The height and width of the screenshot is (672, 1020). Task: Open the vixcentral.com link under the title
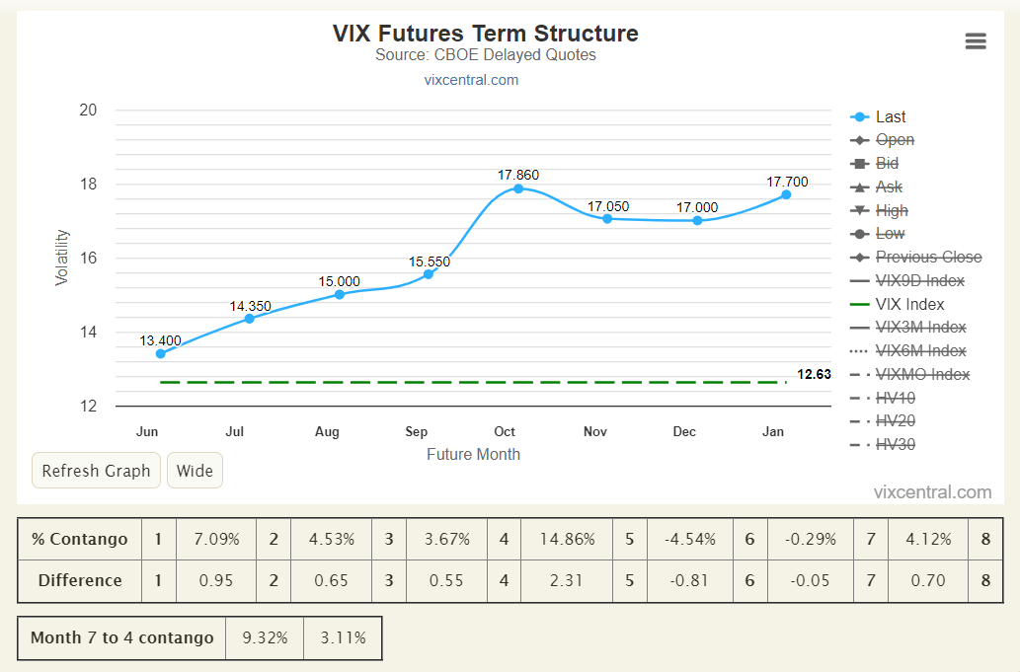point(471,80)
